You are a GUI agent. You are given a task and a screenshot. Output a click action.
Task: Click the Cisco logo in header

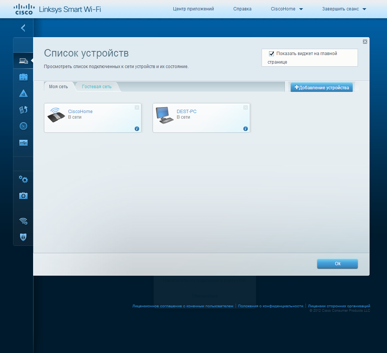coord(24,9)
